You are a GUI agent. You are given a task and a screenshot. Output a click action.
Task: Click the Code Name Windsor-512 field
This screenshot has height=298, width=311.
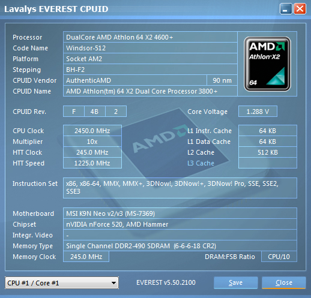tap(150, 48)
